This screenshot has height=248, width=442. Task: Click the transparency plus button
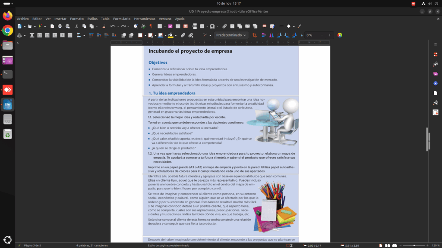tap(330, 35)
